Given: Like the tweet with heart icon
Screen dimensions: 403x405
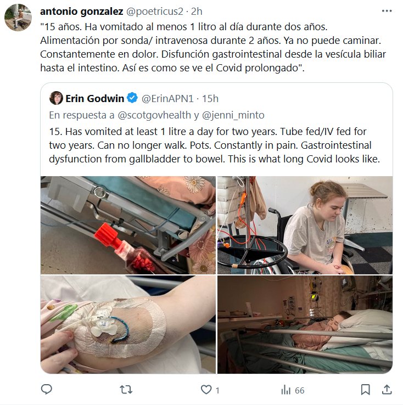Looking at the screenshot, I should [206, 390].
